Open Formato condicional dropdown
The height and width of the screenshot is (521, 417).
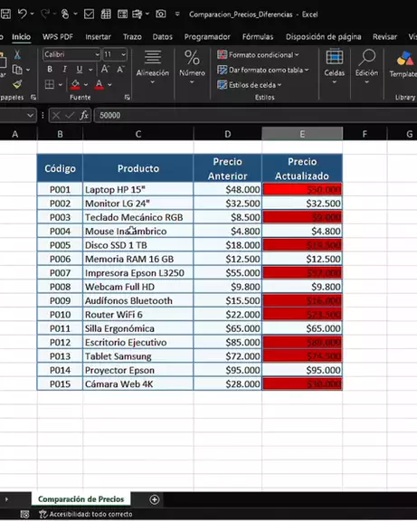[x=258, y=55]
